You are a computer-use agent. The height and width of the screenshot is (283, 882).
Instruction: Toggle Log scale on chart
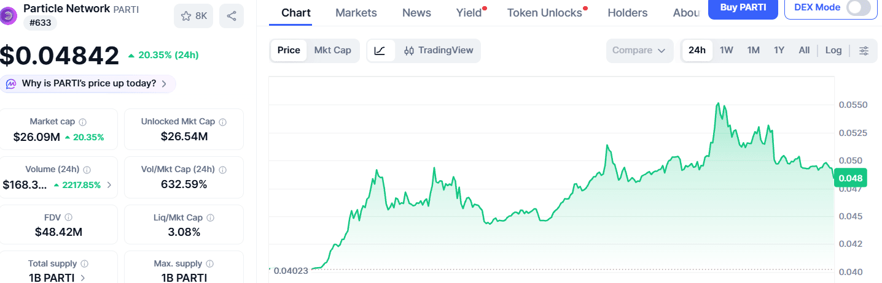click(x=833, y=50)
